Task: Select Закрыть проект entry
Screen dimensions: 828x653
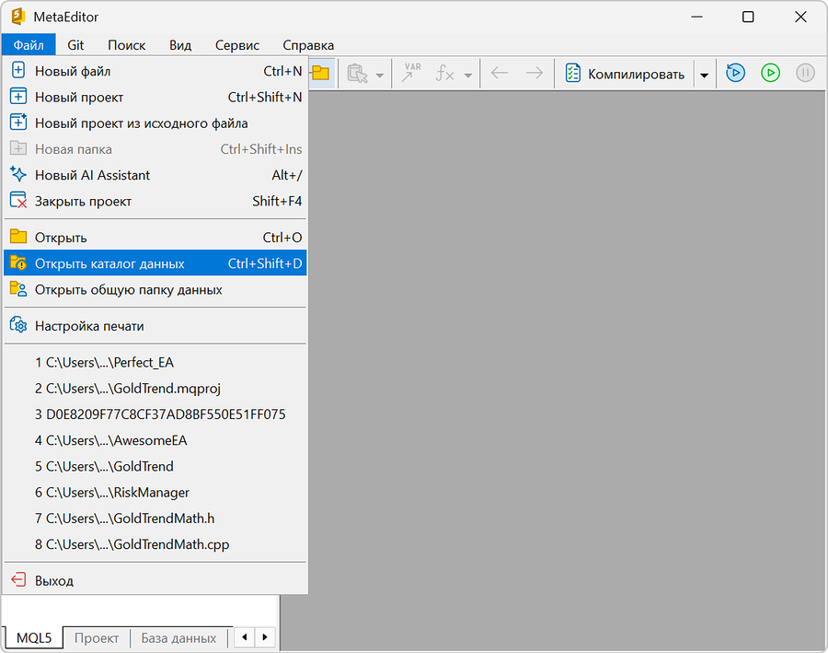Action: [155, 201]
